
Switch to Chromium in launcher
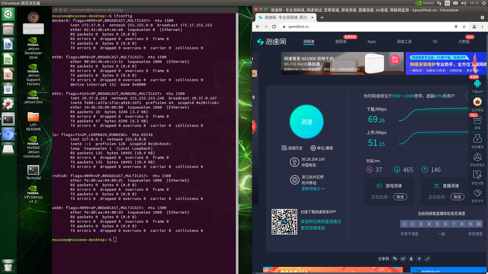pos(8,134)
